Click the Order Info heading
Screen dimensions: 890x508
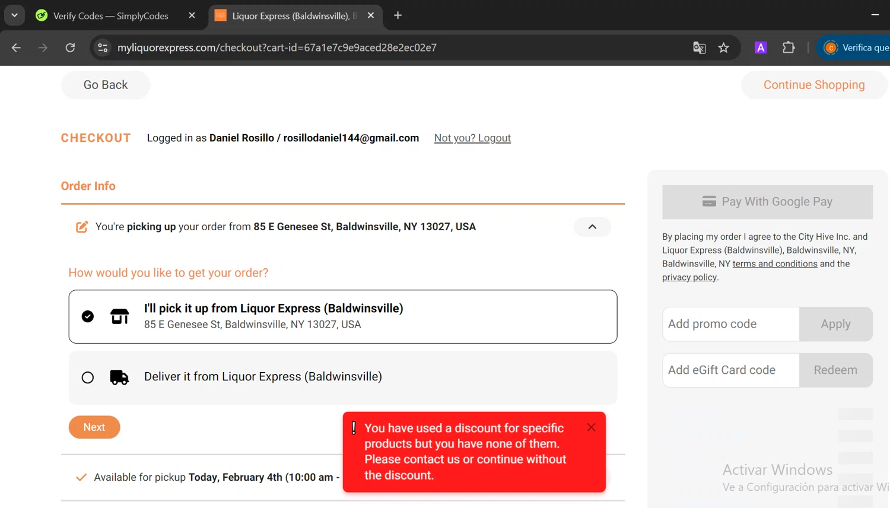88,186
